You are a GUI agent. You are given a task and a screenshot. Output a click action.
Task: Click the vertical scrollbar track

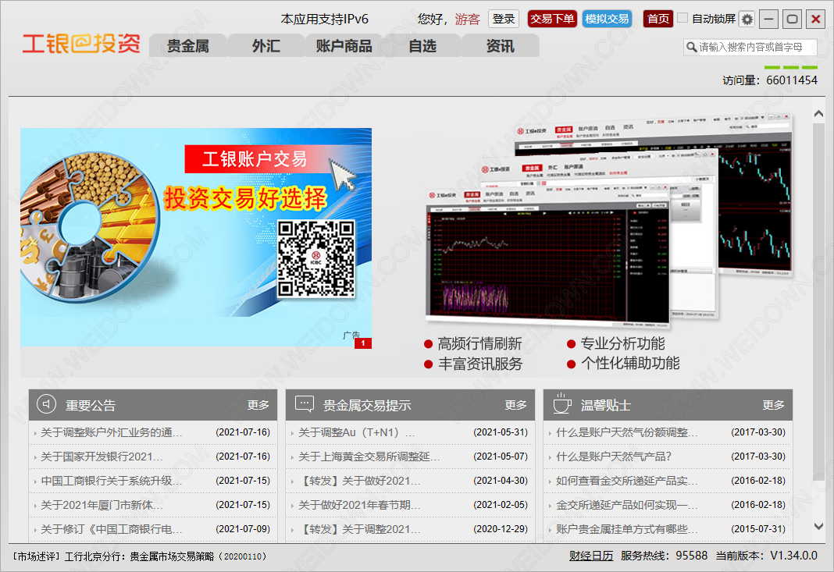[x=818, y=319]
